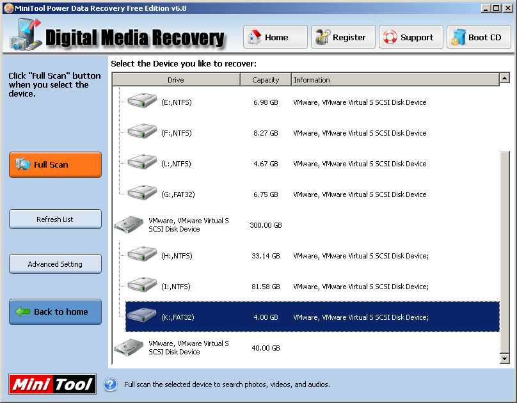Sort by the Capacity column header

[266, 80]
